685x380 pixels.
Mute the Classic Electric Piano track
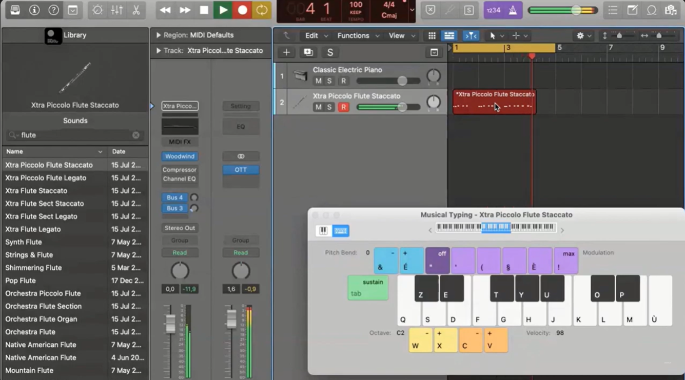click(x=319, y=81)
